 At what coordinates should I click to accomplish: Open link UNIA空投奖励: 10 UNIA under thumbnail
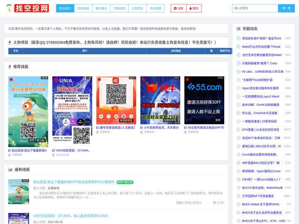(x=73, y=150)
